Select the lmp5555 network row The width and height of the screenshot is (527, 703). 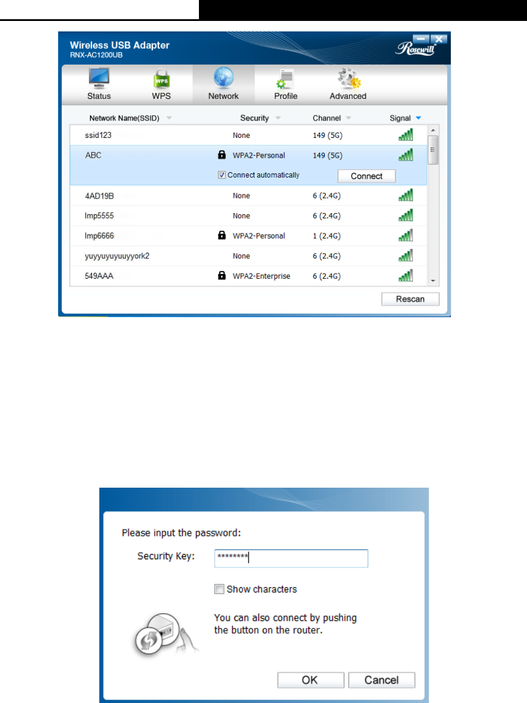click(x=248, y=215)
